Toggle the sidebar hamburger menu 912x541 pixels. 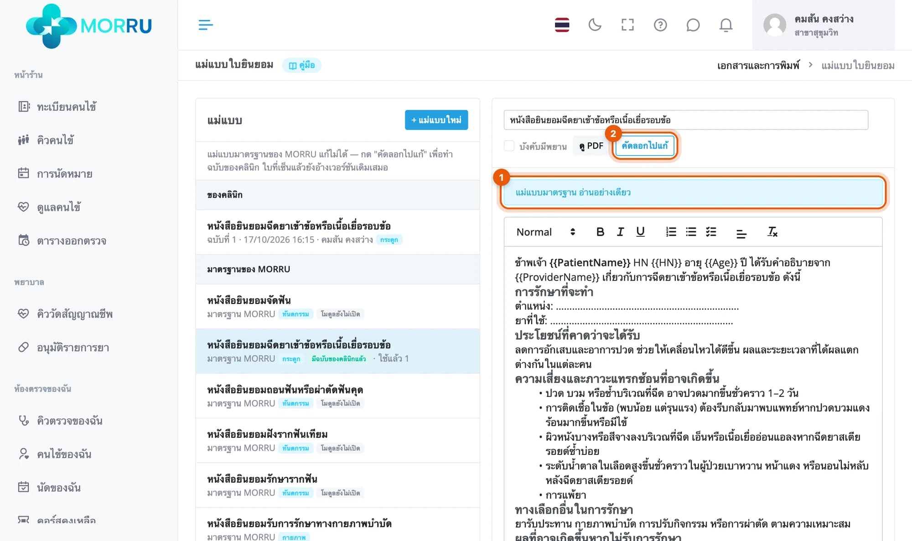(206, 25)
